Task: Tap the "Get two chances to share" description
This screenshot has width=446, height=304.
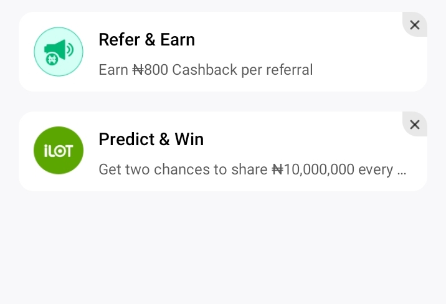Action: [184, 169]
